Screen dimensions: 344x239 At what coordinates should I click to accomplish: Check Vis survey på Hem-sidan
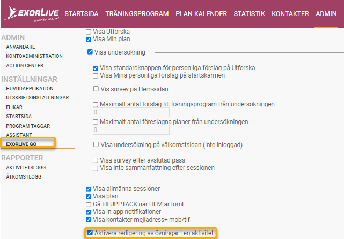96,89
